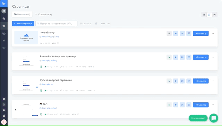Open the filter list icon near sort
Screen dimensions: 222x126
pyautogui.click(x=96, y=24)
